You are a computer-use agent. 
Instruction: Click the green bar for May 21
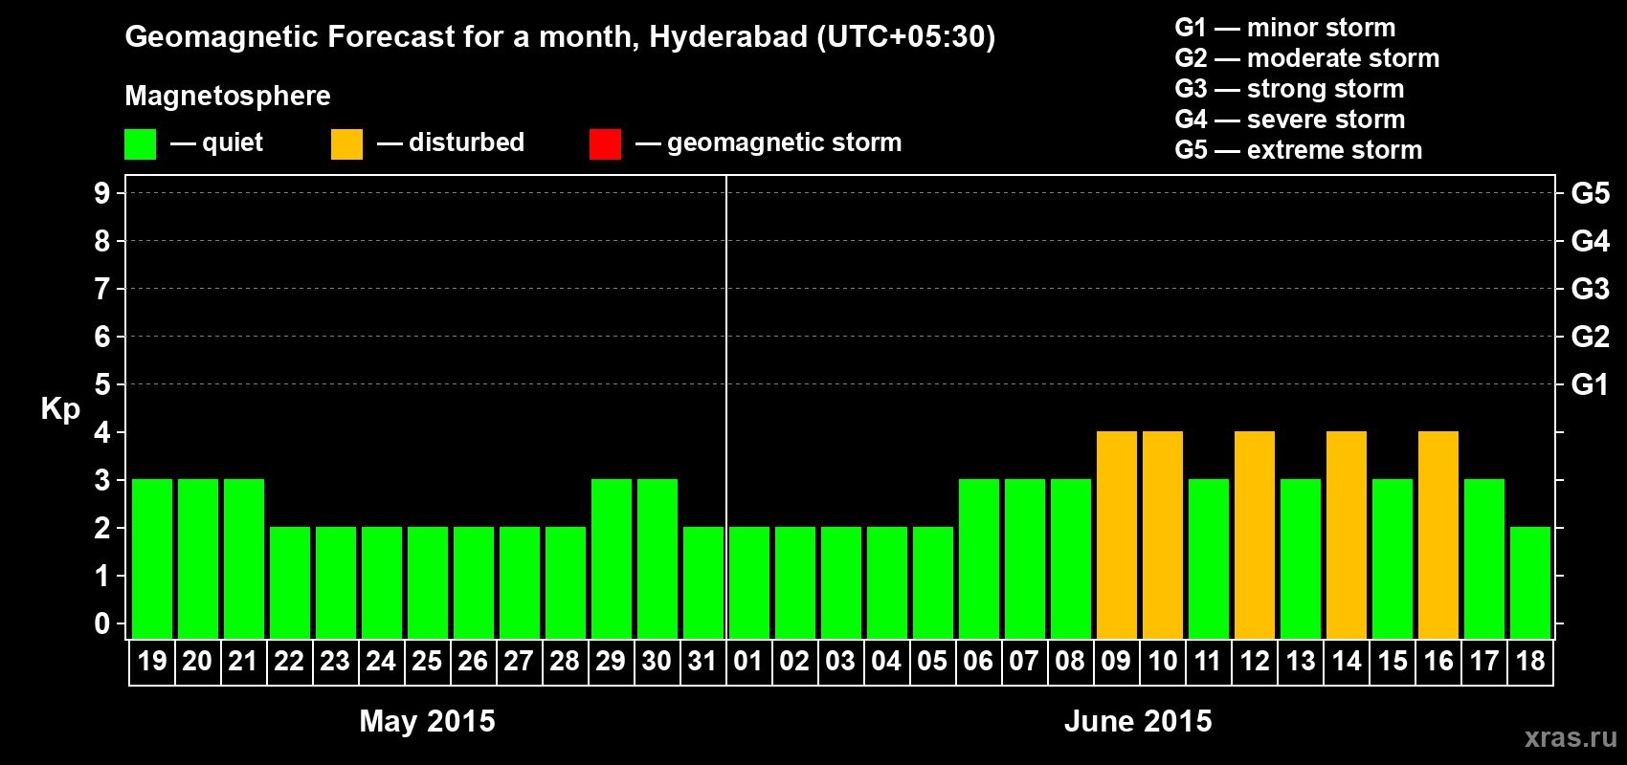[244, 558]
